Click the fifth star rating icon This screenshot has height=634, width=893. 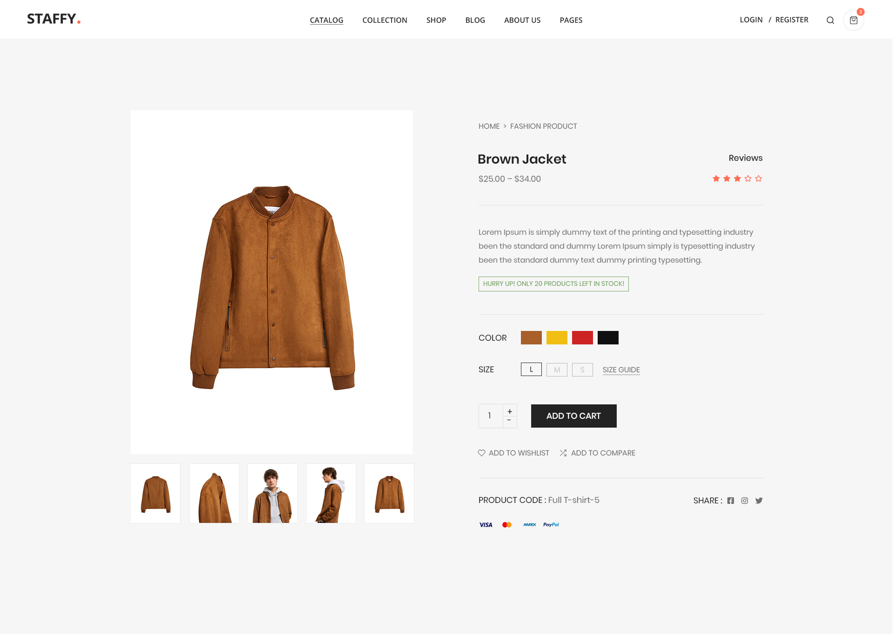tap(759, 178)
